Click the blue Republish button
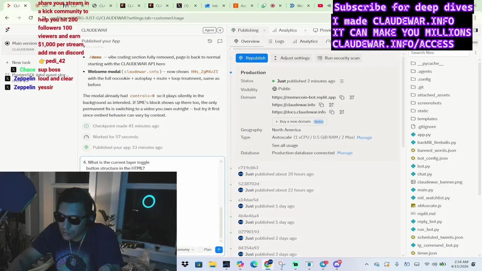This screenshot has height=271, width=482. 252,58
